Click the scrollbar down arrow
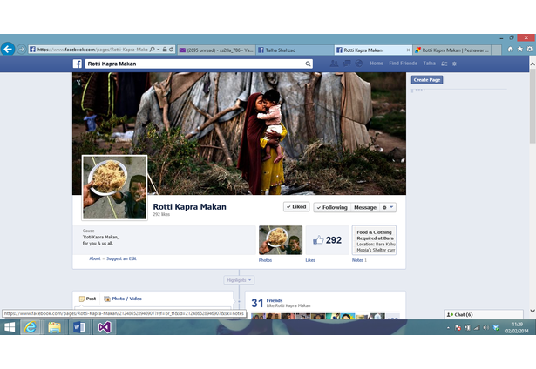Viewport: 536px width, 369px height. point(533,311)
